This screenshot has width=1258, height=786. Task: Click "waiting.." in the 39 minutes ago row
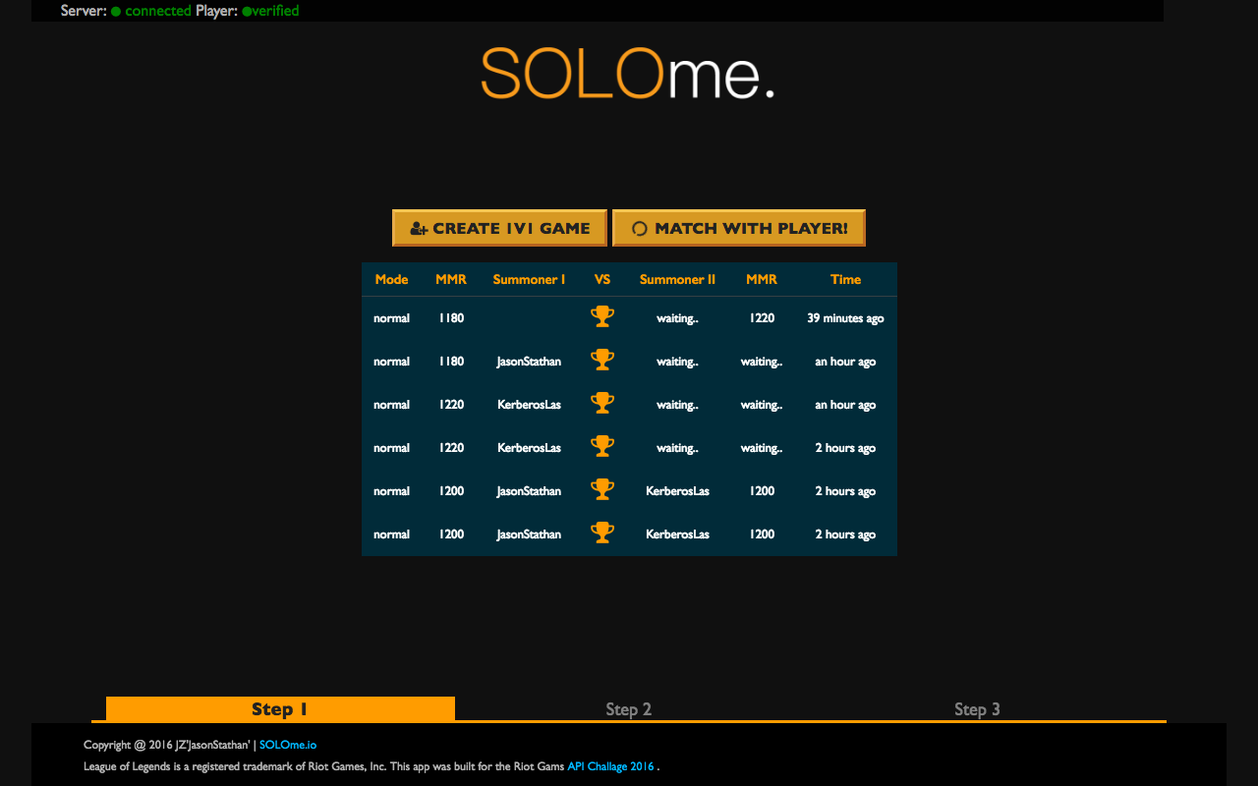click(x=677, y=318)
